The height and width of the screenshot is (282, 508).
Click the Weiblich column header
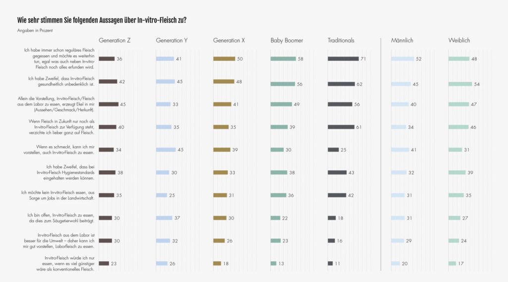(459, 40)
